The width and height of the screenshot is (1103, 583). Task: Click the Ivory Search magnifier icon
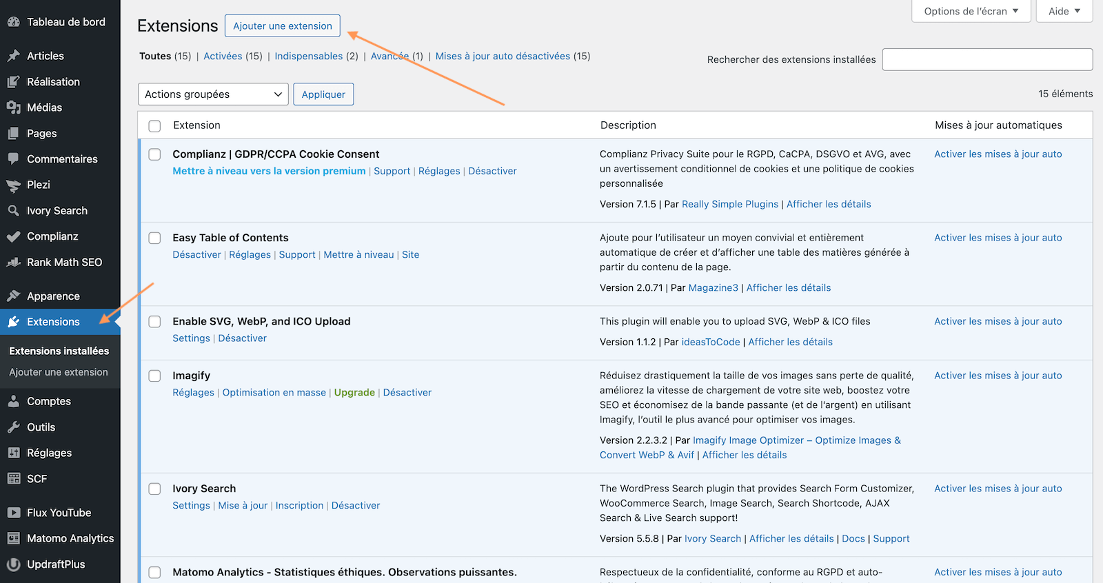coord(14,211)
